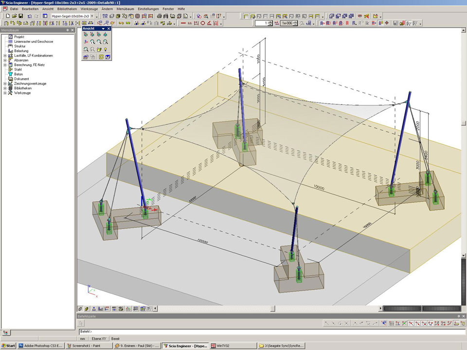Switch to Adobe Photoshop CS3 taskbar button
The image size is (467, 350).
click(x=40, y=346)
